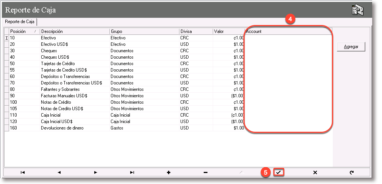Click the Descripción column header
Image resolution: width=382 pixels, height=184 pixels.
click(75, 31)
